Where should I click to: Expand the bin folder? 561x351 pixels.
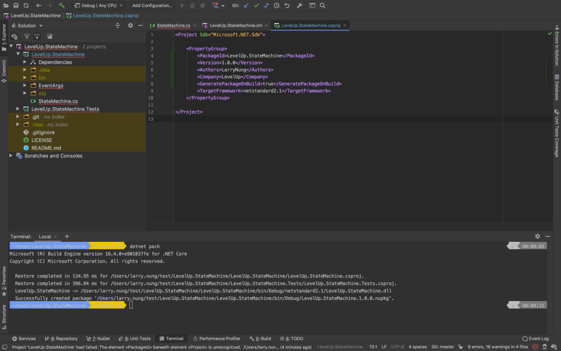(x=25, y=78)
